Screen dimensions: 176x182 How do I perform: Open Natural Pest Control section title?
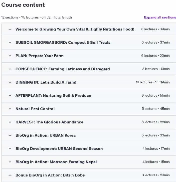(35, 109)
